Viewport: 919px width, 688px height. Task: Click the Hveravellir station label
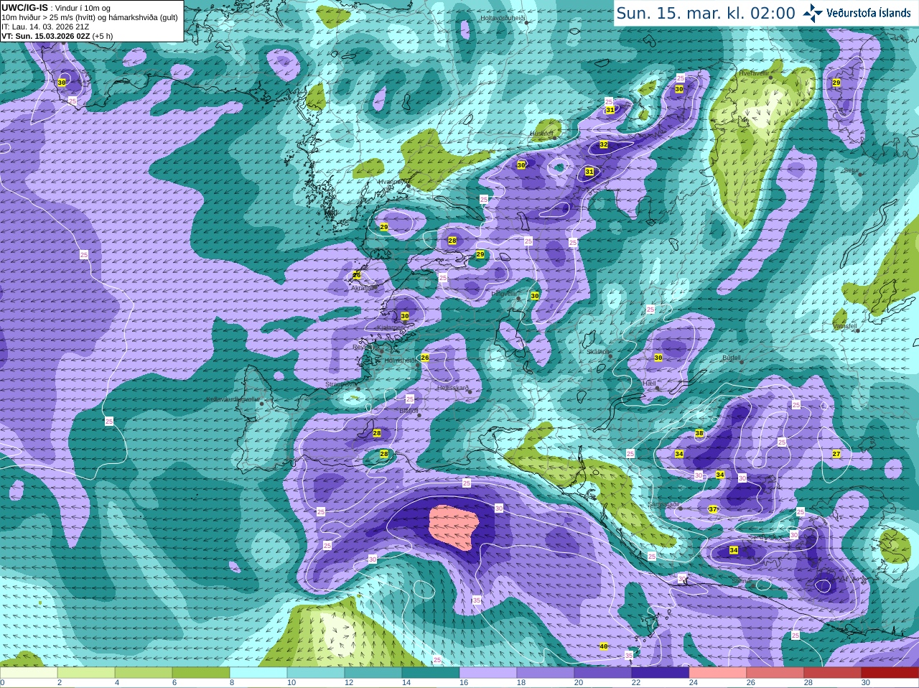point(754,73)
